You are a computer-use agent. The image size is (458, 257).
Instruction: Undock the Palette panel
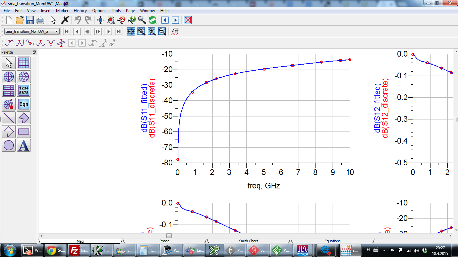(x=34, y=52)
